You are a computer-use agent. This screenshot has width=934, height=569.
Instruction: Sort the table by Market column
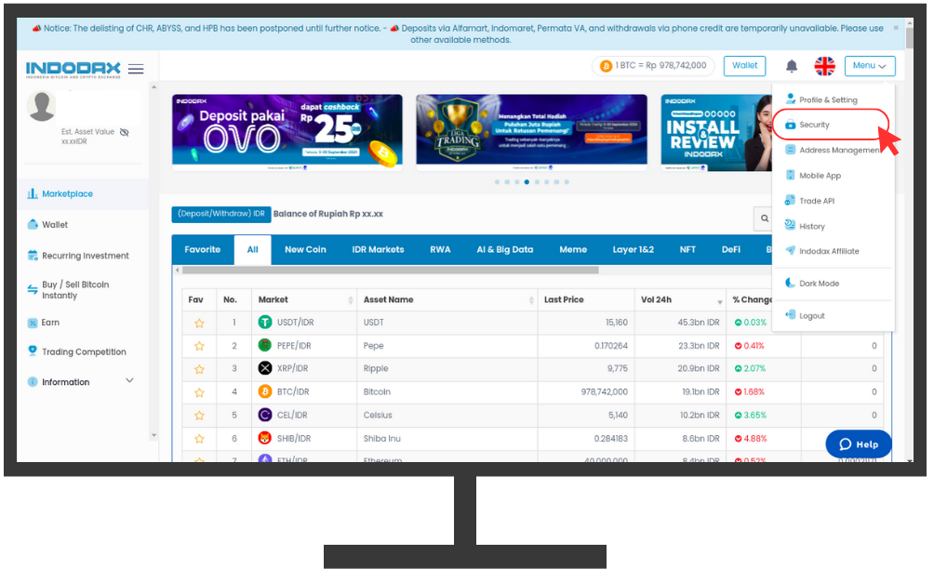click(304, 300)
